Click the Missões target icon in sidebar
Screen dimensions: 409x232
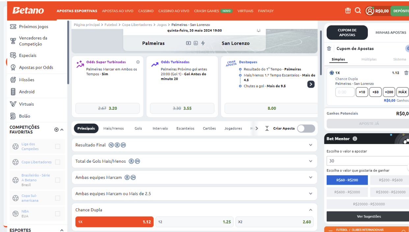(x=13, y=80)
